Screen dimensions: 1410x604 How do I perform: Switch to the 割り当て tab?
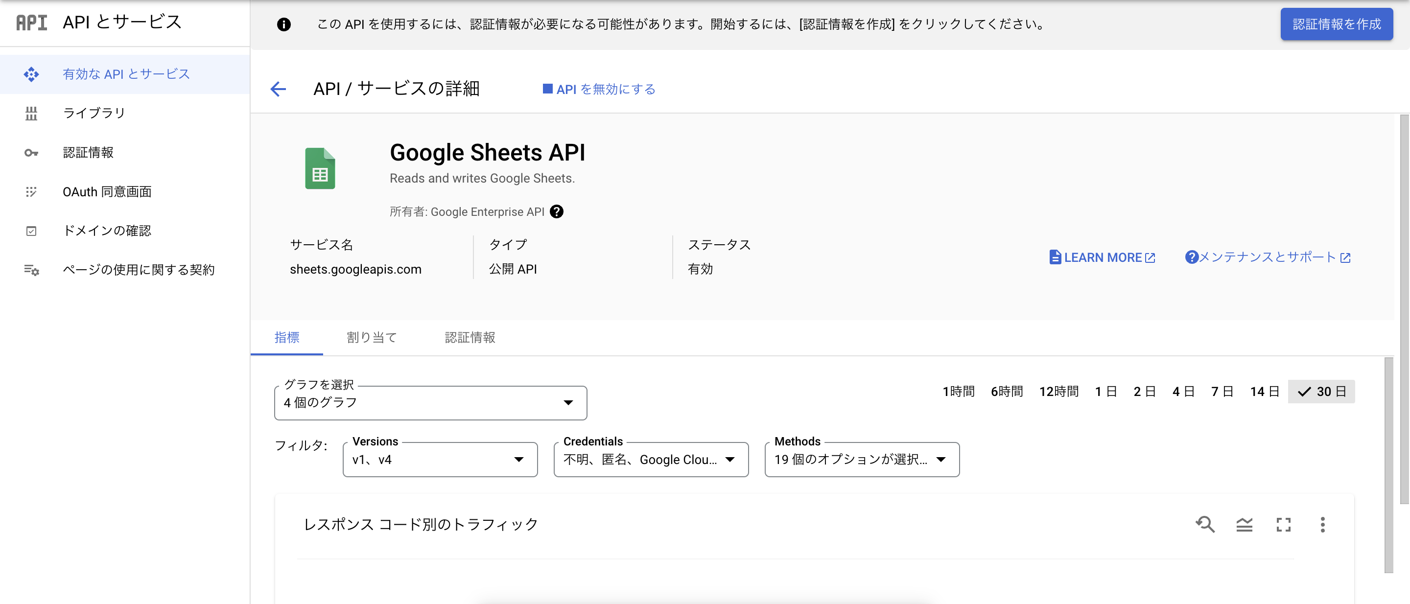372,338
